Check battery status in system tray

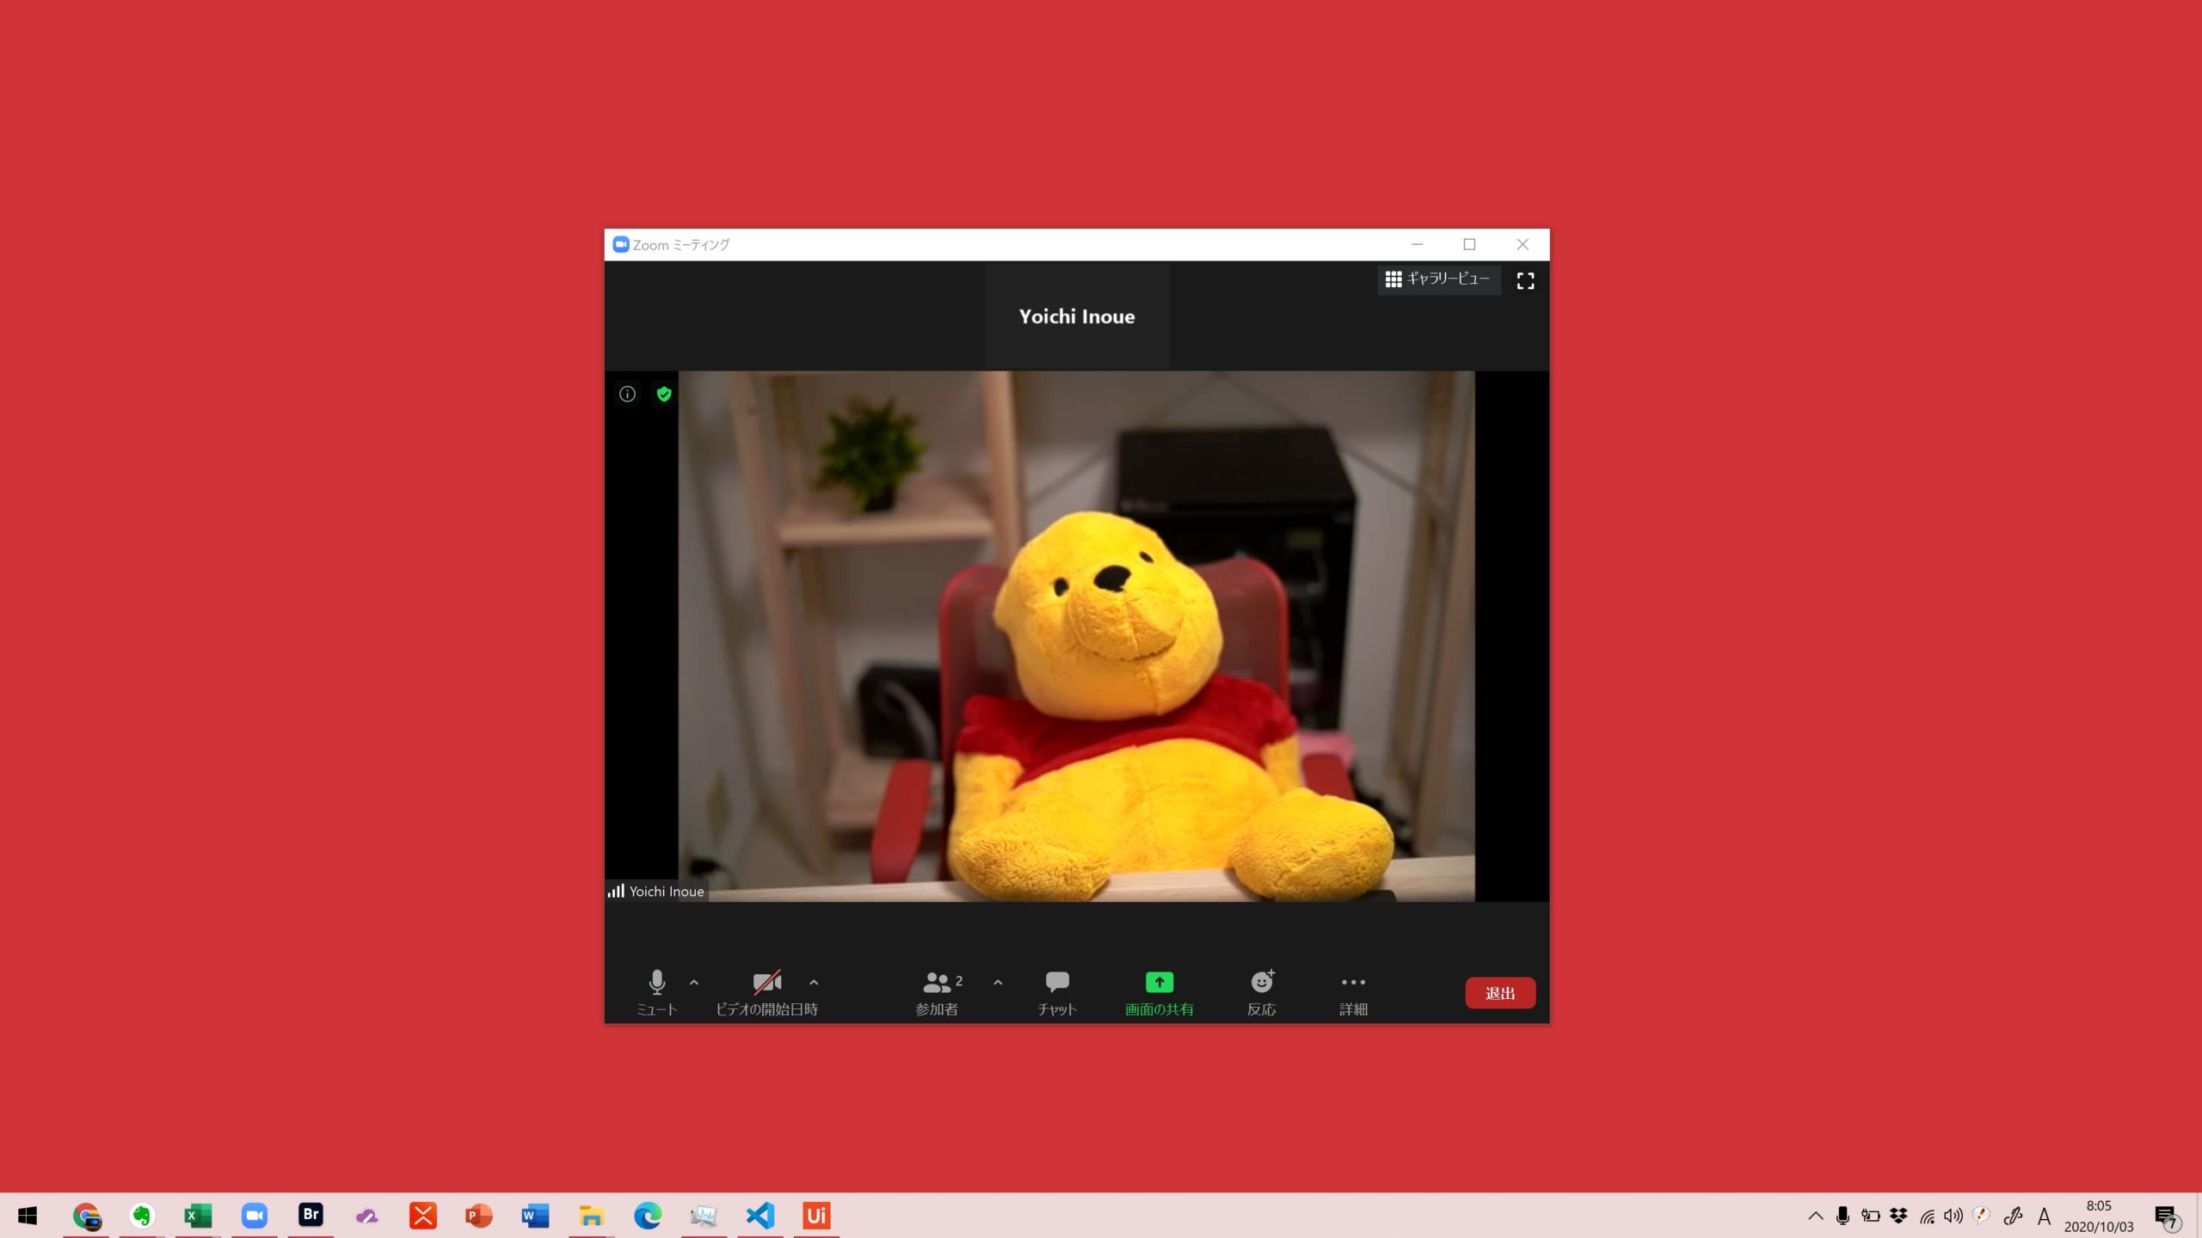pos(1871,1216)
